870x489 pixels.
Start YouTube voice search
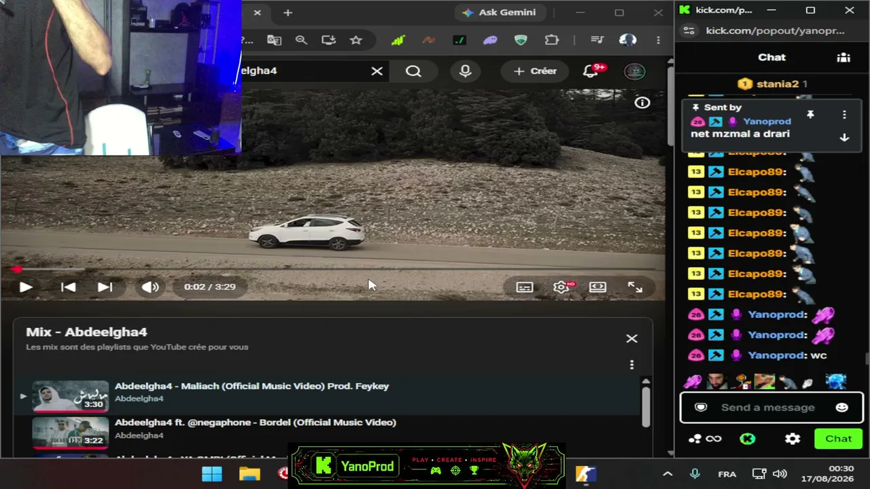[465, 71]
